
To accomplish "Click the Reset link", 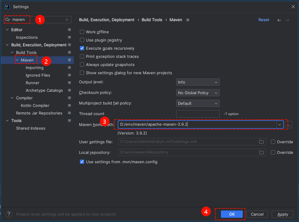I will (x=264, y=20).
